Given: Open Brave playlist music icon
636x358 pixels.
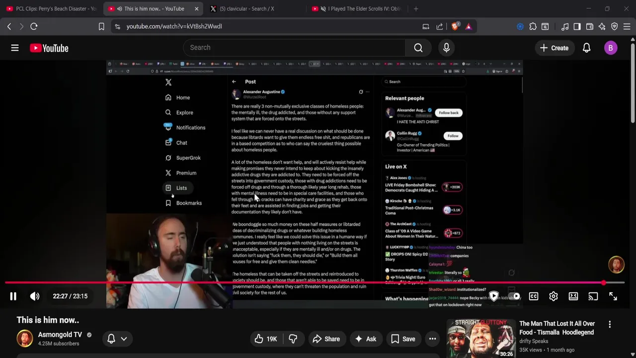Looking at the screenshot, I should tap(565, 26).
